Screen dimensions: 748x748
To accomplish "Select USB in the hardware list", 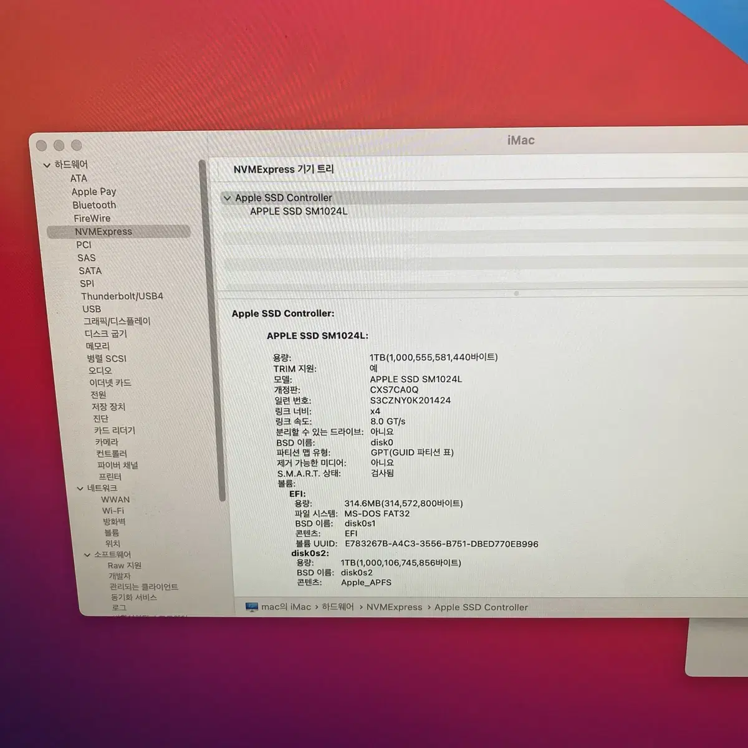I will coord(91,309).
